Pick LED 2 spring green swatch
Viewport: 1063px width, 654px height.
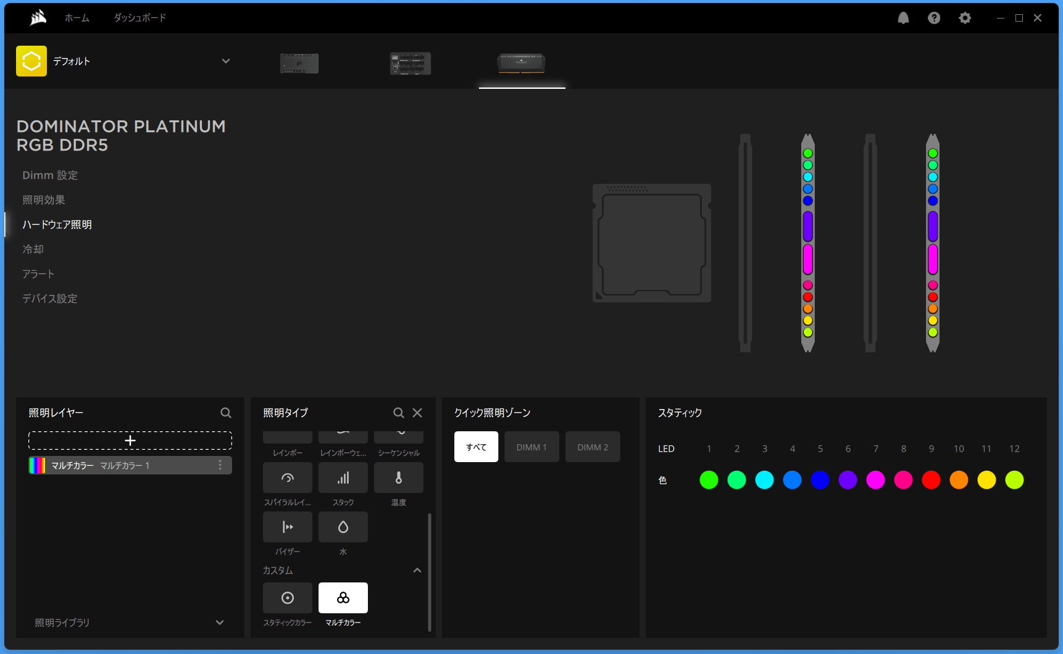736,479
